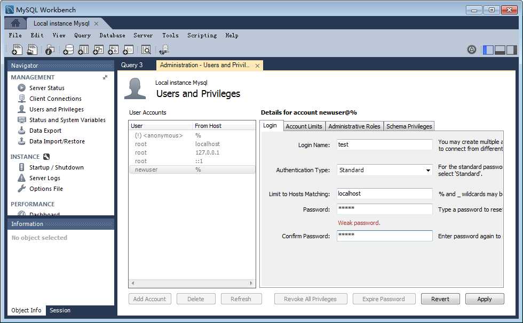Create new schema toolbar icon
This screenshot has height=323, width=523.
(68, 50)
